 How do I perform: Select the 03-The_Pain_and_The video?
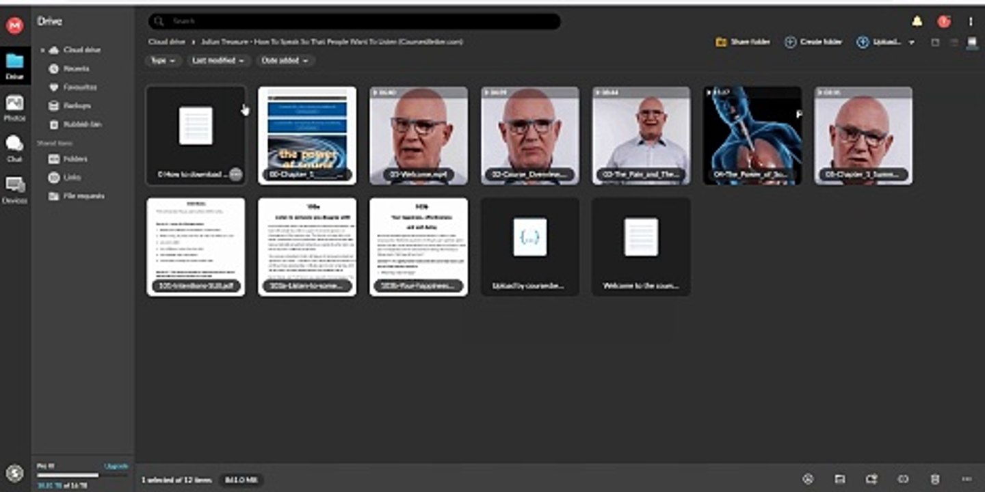point(642,135)
